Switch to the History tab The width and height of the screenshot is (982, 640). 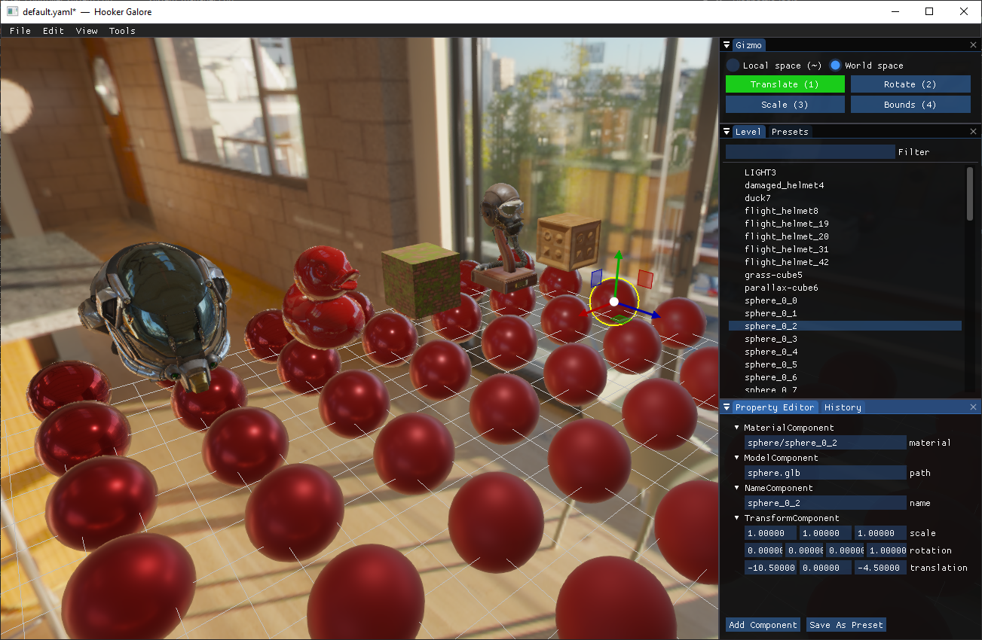pos(843,407)
